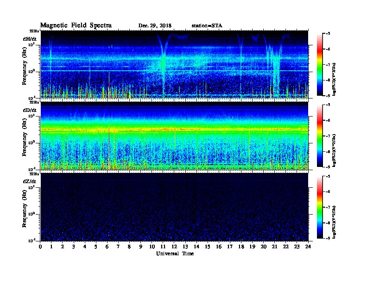Click the dH/dt spectrogram plot area

(174, 64)
